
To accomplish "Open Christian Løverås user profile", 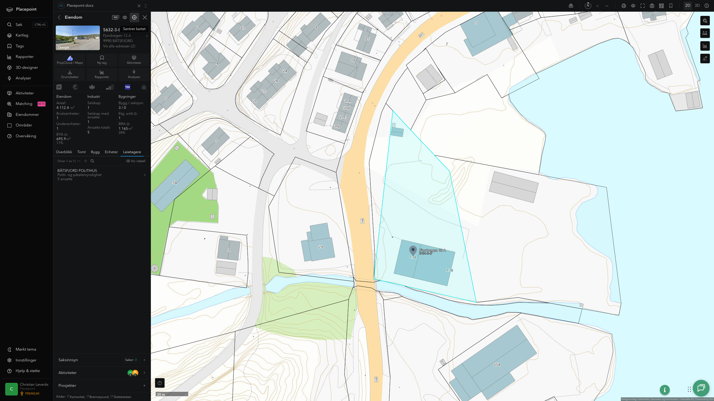I will [27, 389].
